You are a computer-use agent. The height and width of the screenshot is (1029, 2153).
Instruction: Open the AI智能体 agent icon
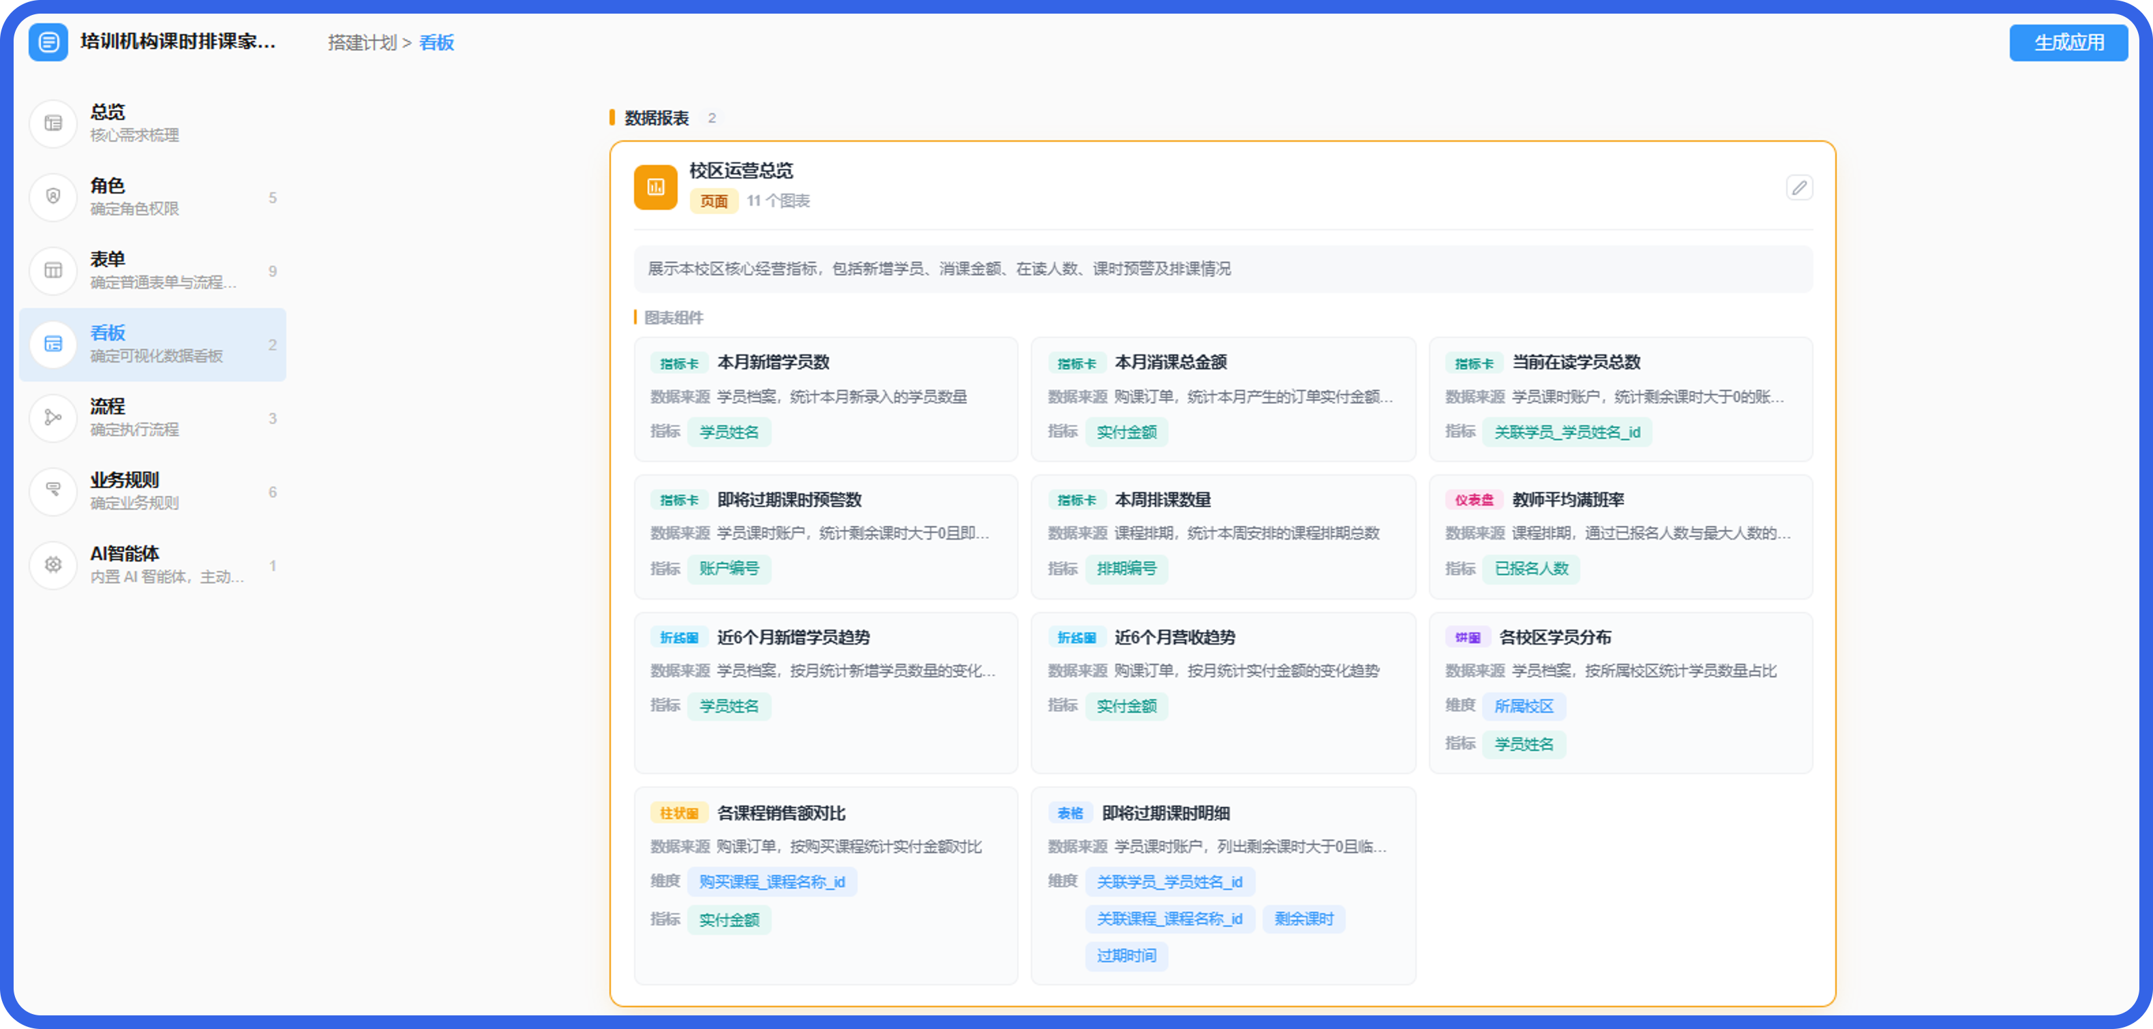coord(53,565)
